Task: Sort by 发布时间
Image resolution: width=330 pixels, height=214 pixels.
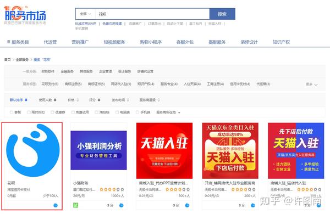Action: [x=120, y=100]
